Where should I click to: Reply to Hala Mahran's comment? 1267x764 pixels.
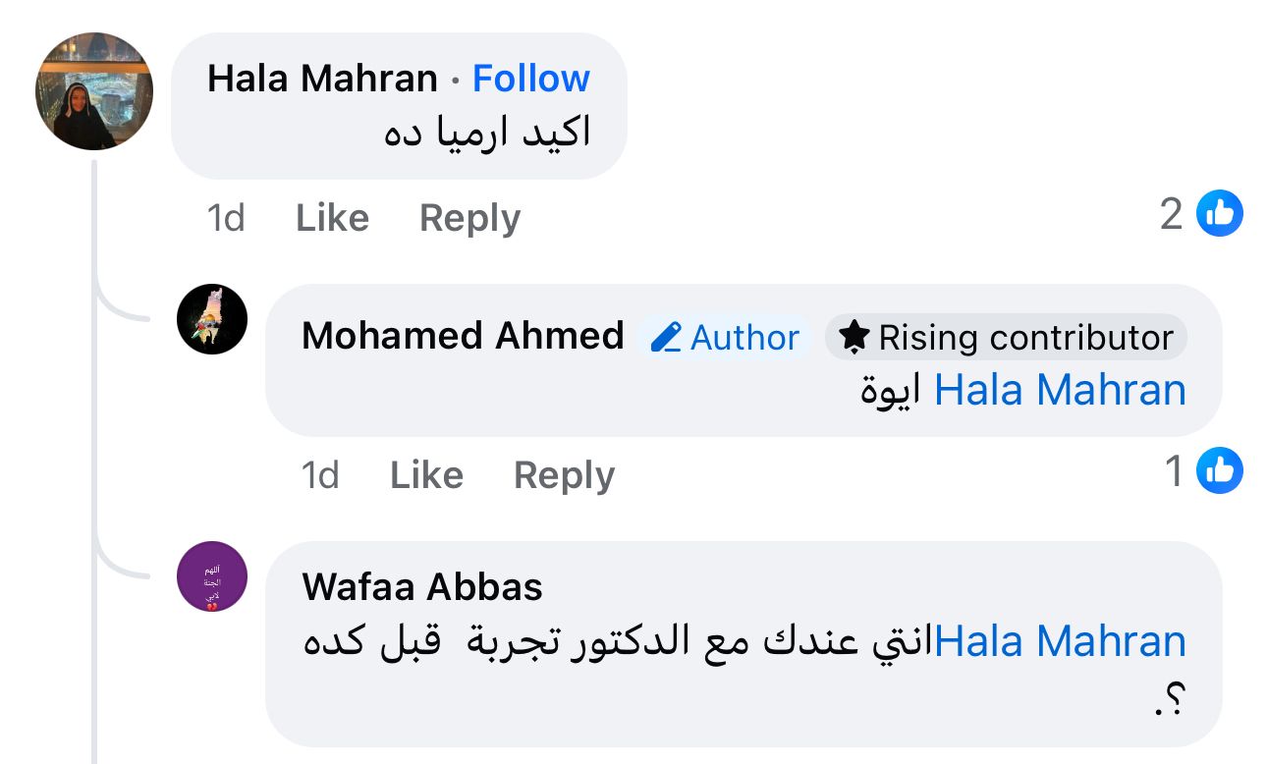tap(469, 218)
